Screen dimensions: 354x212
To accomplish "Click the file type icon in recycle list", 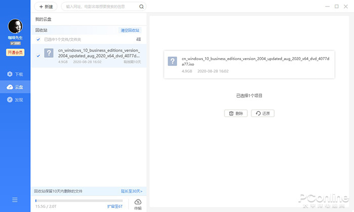I will pyautogui.click(x=49, y=53).
